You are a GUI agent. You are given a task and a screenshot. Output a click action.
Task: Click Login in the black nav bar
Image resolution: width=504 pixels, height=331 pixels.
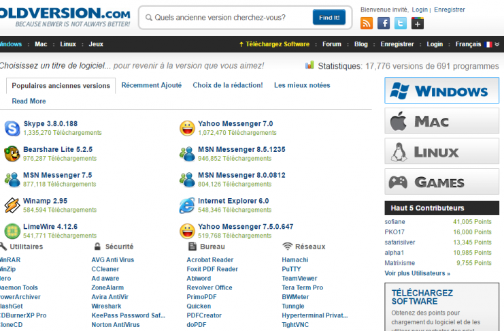coord(435,44)
